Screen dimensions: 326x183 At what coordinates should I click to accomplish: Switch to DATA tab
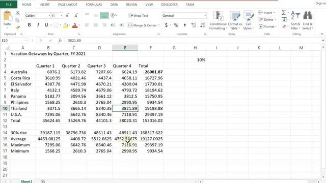(114, 5)
